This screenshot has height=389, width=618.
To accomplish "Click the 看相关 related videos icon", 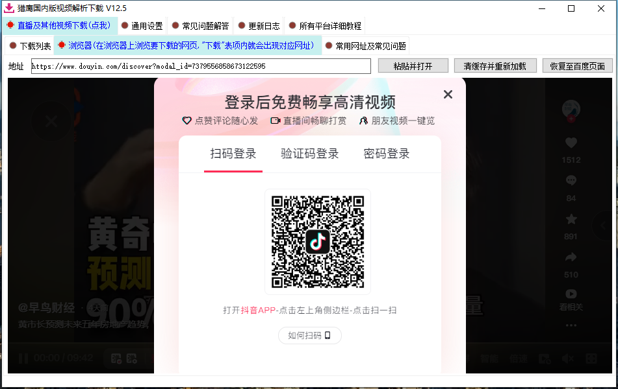I will pos(571,294).
